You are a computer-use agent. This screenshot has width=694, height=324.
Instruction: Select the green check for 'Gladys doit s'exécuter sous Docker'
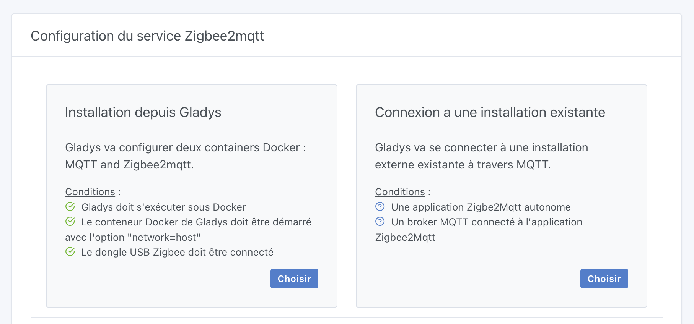pyautogui.click(x=70, y=207)
